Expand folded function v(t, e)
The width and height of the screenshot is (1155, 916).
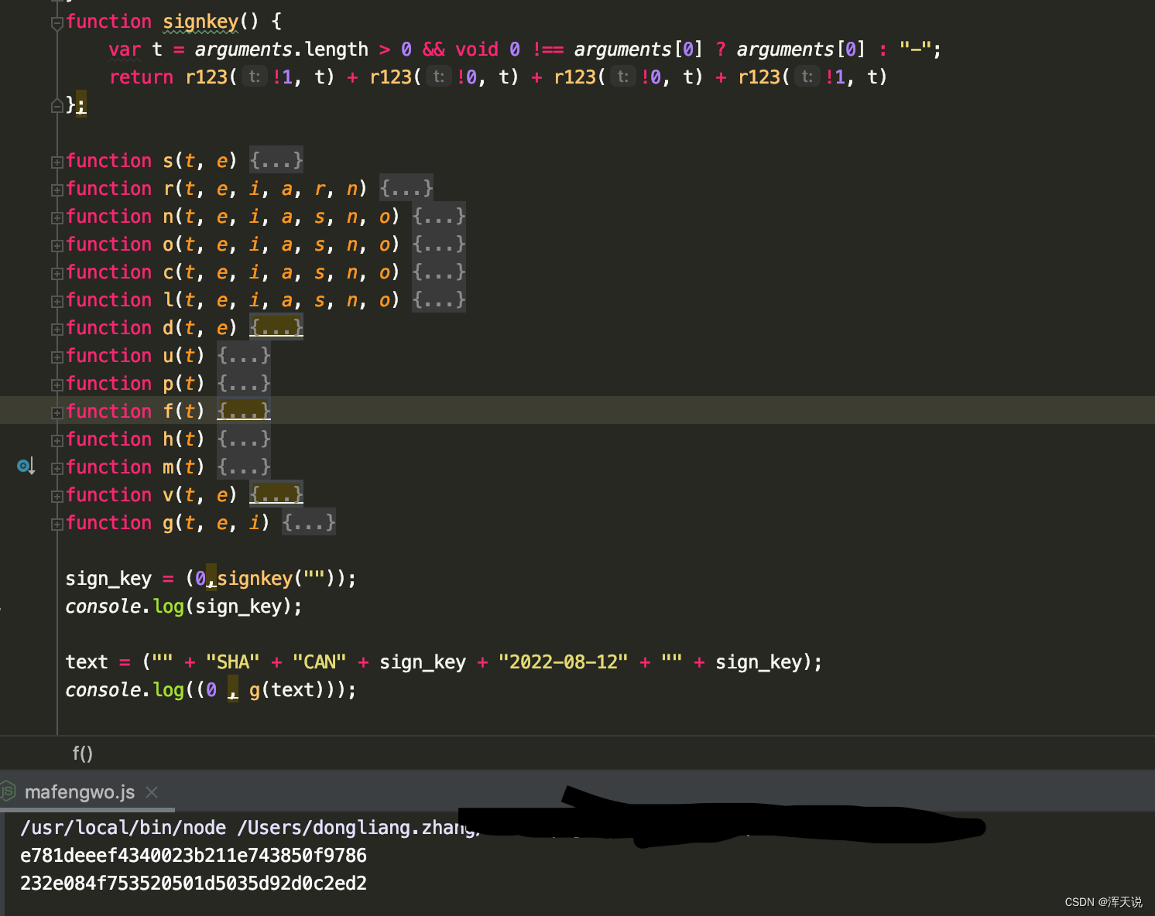[57, 496]
